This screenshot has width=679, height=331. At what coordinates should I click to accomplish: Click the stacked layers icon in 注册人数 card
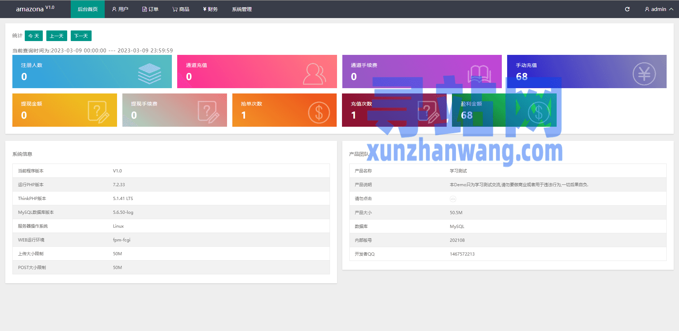coord(149,74)
